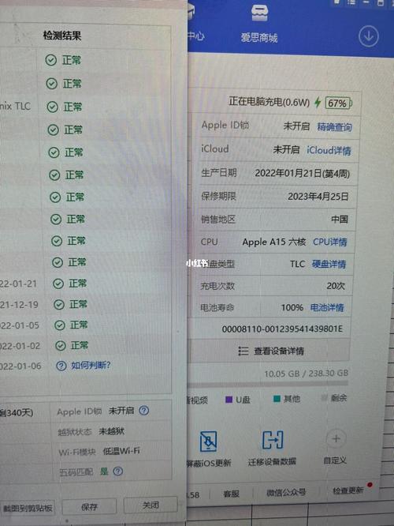394x526 pixels.
Task: Click the 自定义 plus circle icon
Action: point(336,438)
